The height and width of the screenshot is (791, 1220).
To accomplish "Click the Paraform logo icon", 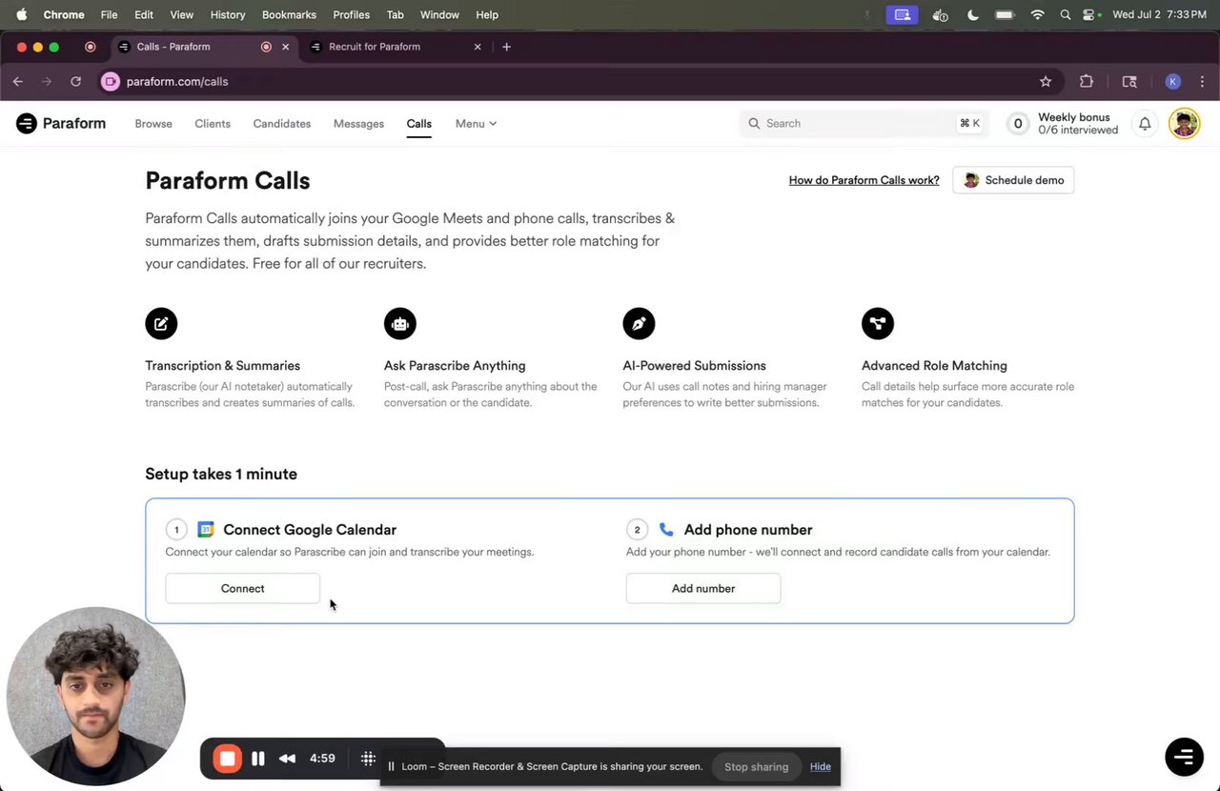I will tap(27, 123).
